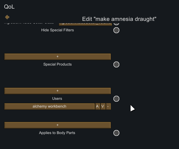Toggle the Special Products circle

click(116, 64)
